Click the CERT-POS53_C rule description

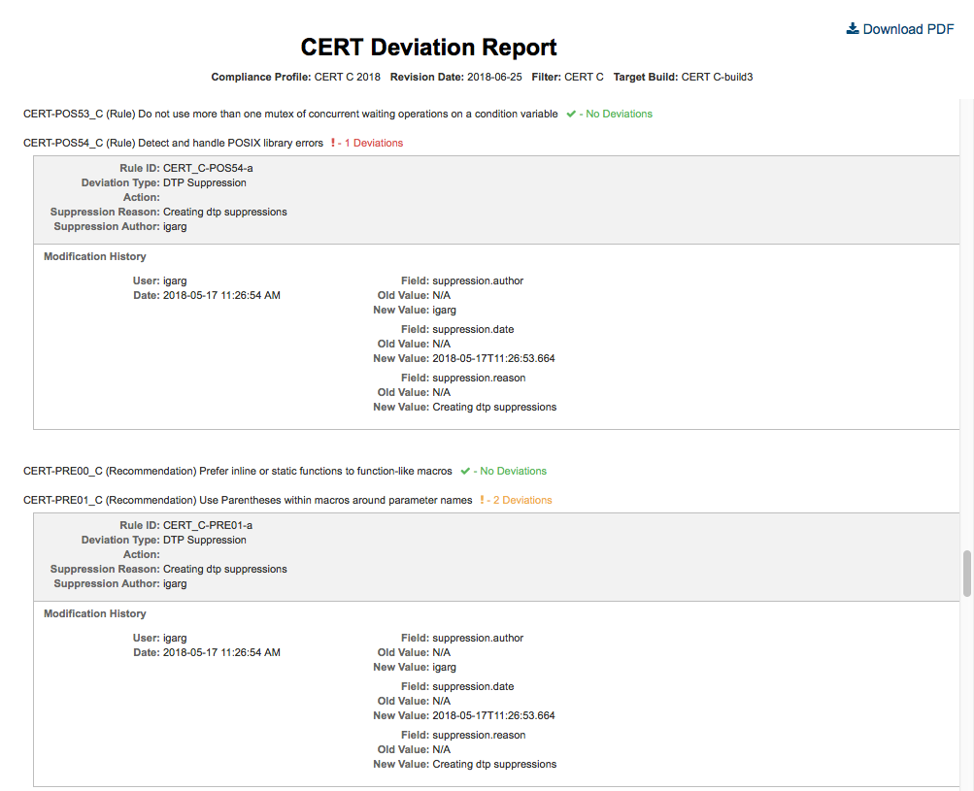click(348, 114)
